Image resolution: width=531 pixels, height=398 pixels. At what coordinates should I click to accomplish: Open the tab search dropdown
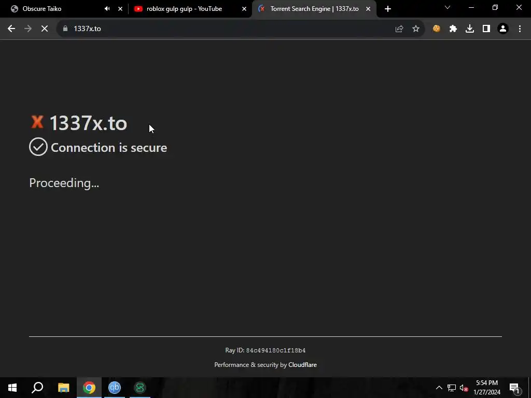point(448,7)
